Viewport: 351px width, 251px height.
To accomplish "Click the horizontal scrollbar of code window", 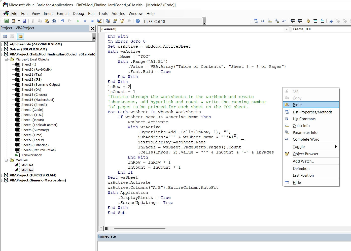I will 140,229.
